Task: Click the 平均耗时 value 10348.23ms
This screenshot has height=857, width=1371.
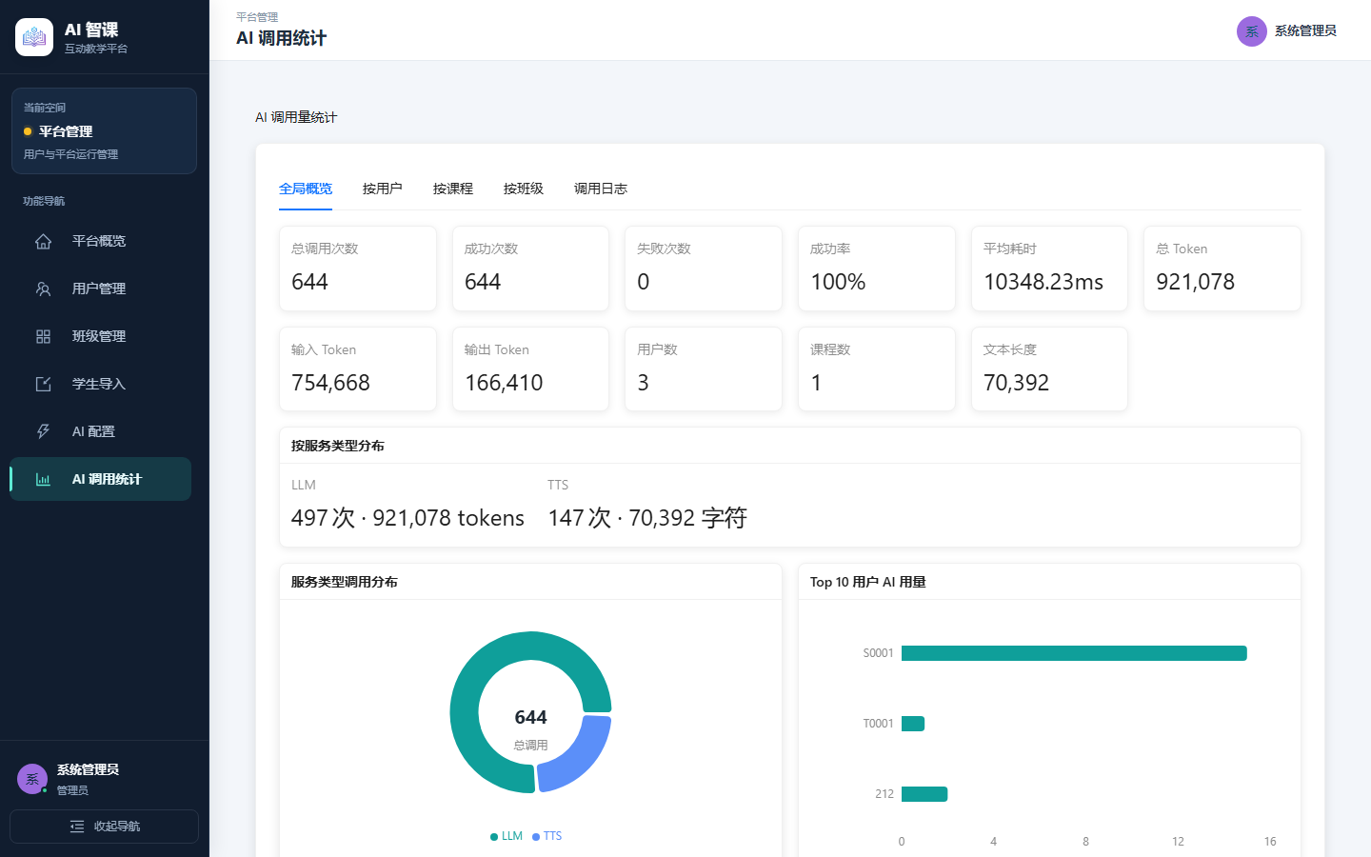Action: tap(1043, 282)
